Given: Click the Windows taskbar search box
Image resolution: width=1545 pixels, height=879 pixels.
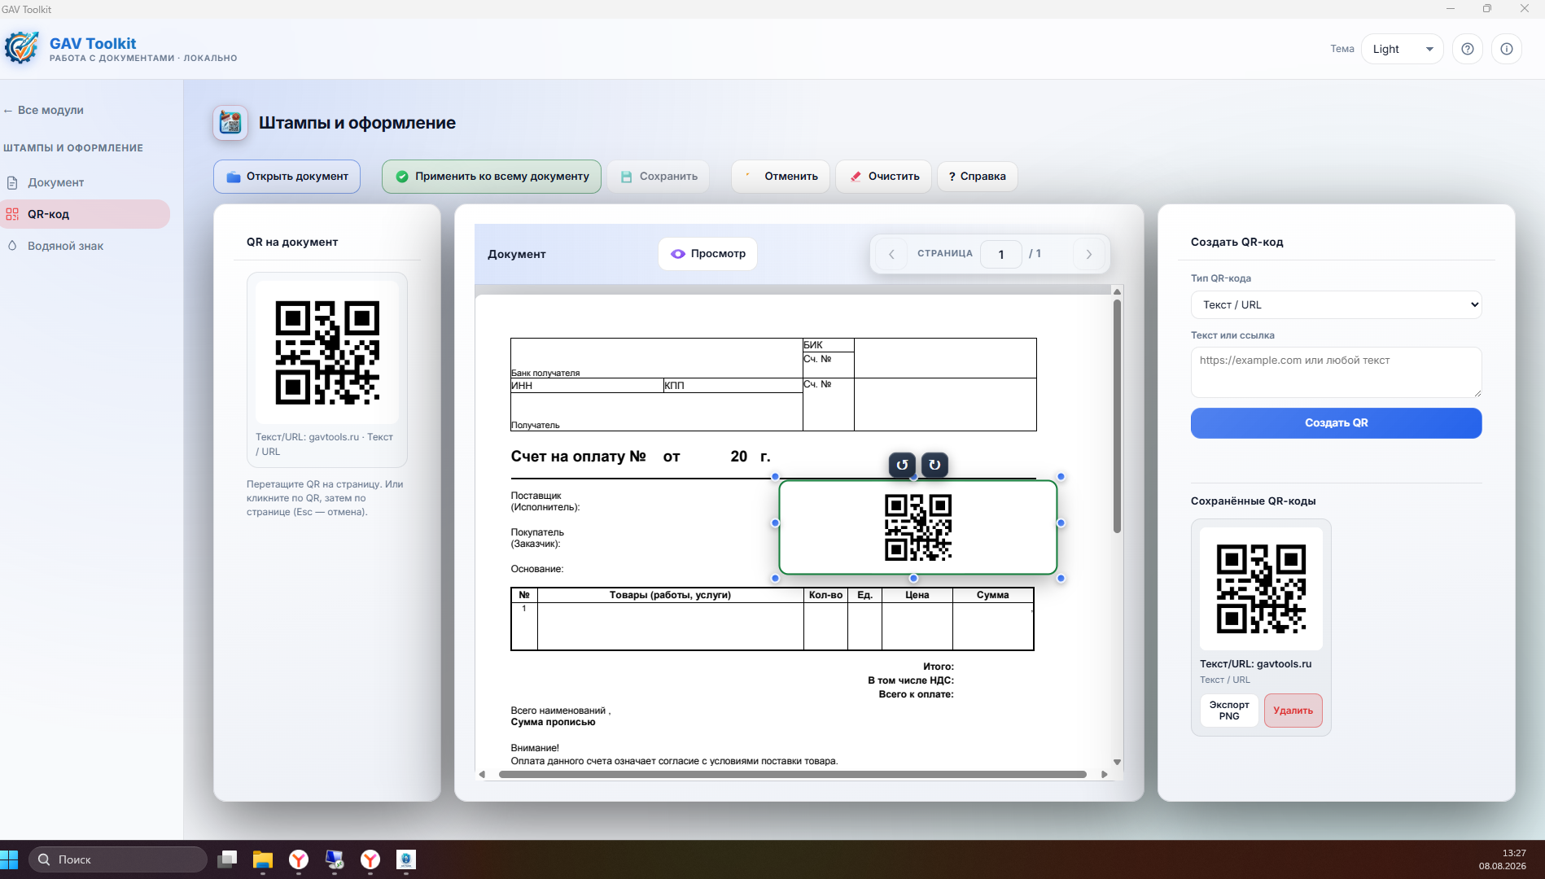Looking at the screenshot, I should coord(118,859).
